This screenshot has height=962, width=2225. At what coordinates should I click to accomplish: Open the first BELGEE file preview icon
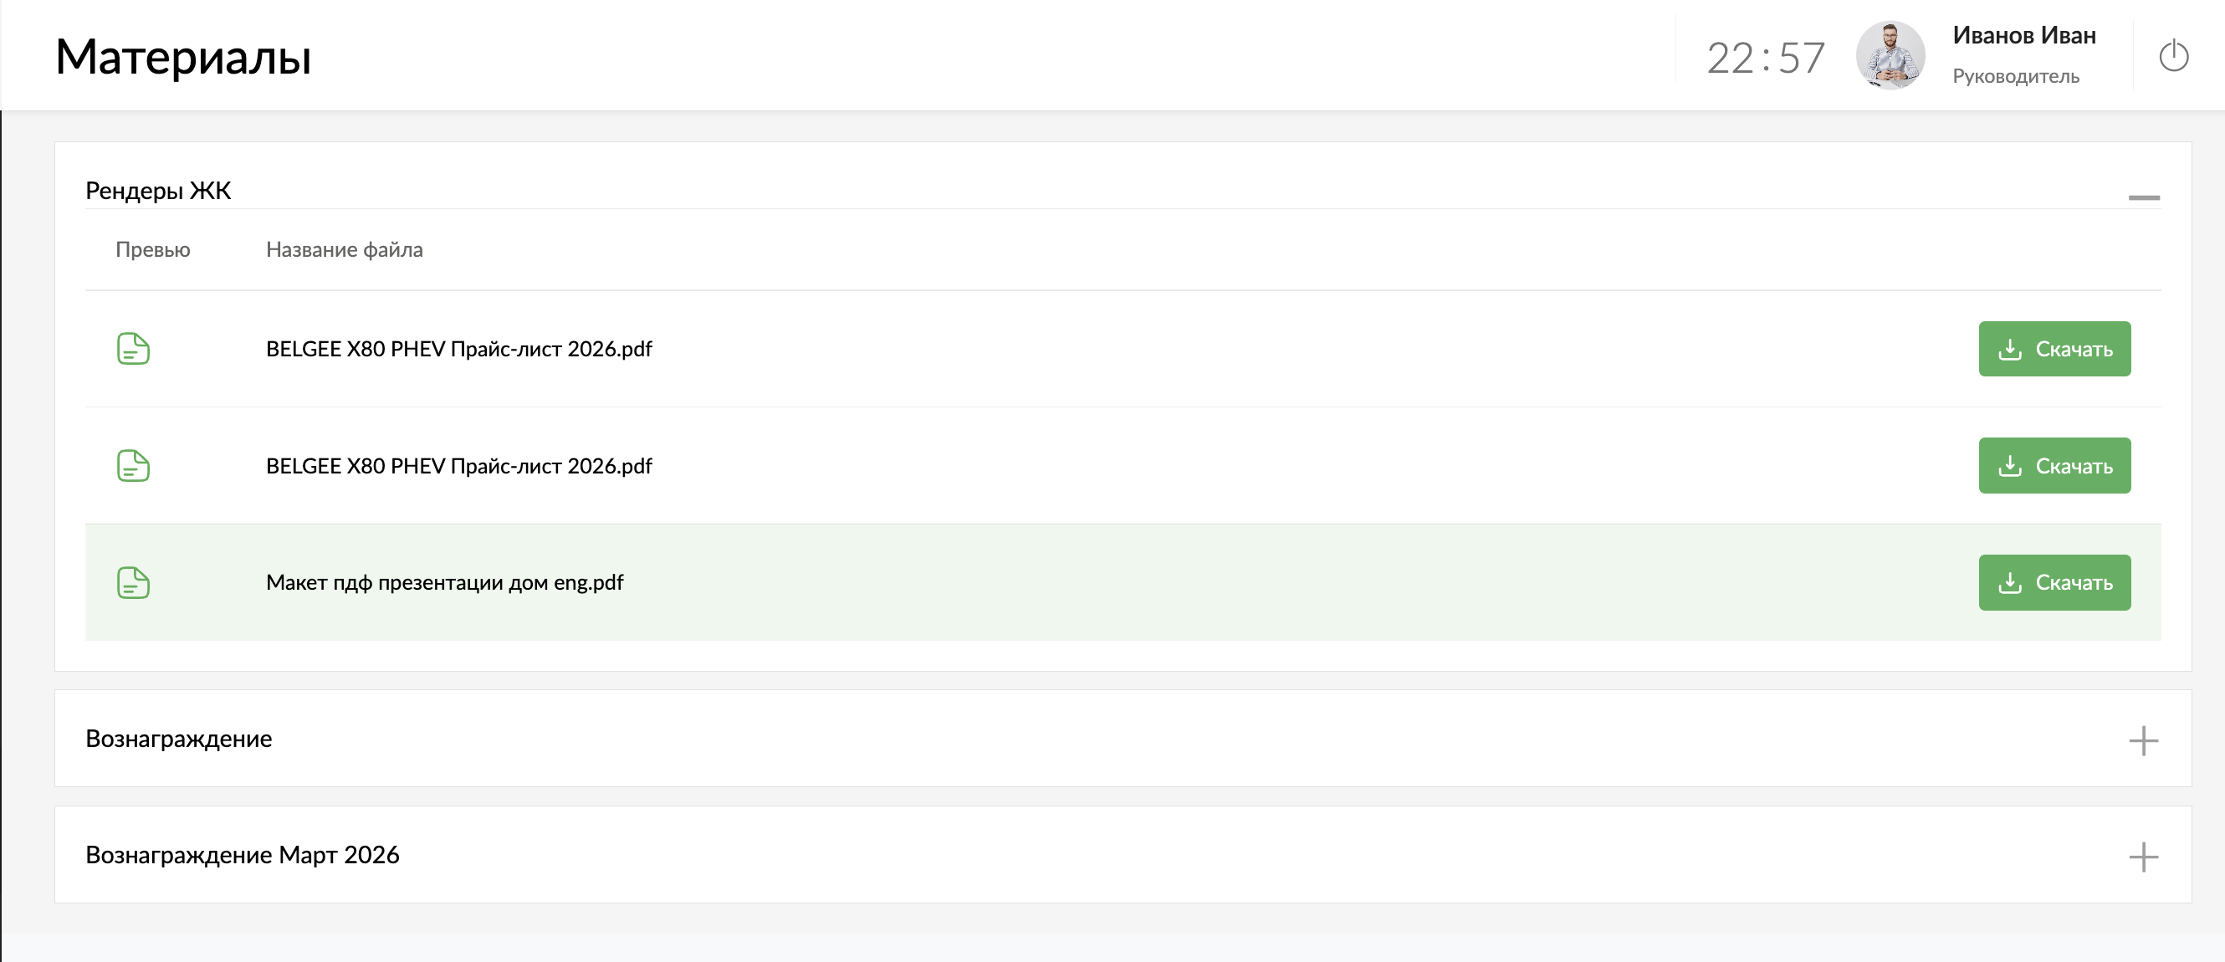point(133,349)
